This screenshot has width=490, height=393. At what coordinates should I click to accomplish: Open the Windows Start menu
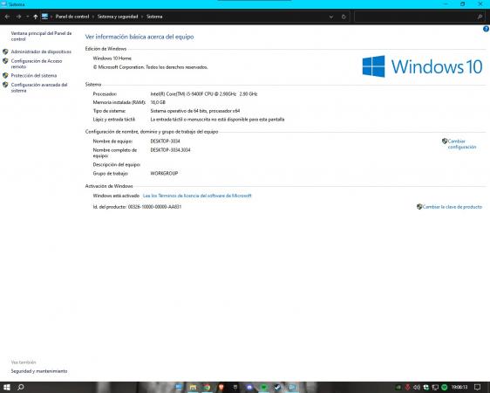click(7, 387)
